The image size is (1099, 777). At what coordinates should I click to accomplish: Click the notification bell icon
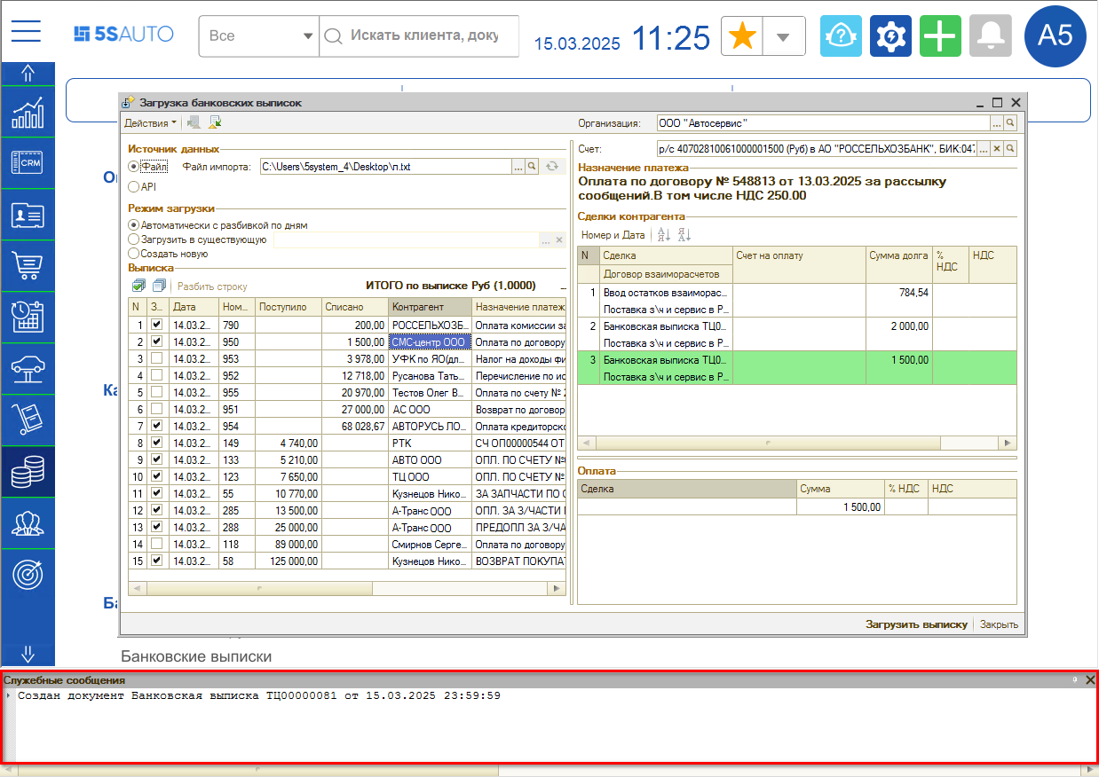pyautogui.click(x=990, y=36)
